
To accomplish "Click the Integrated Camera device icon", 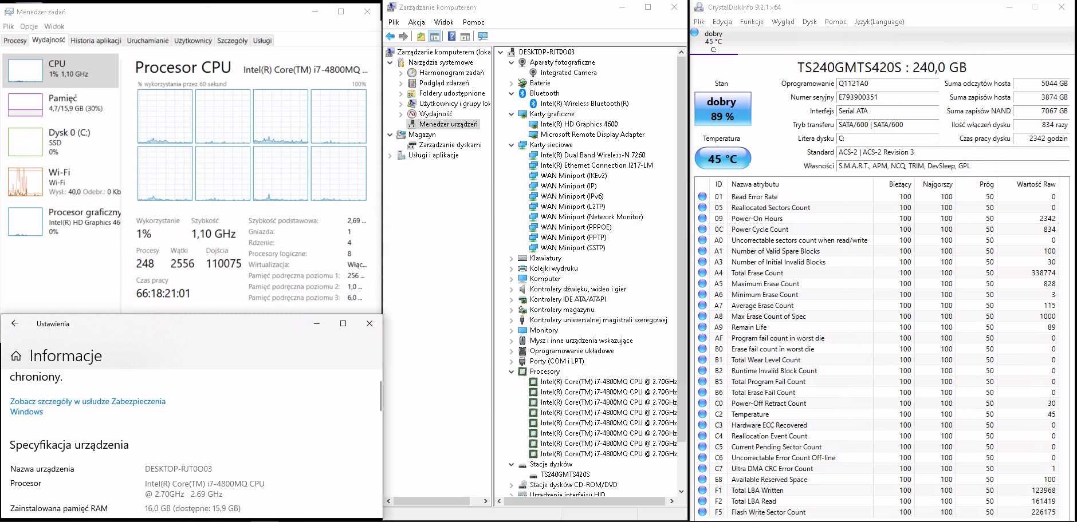I will pyautogui.click(x=533, y=73).
